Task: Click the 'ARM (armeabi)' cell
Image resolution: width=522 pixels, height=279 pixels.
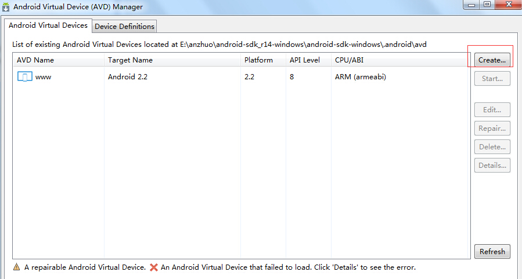Action: point(361,76)
